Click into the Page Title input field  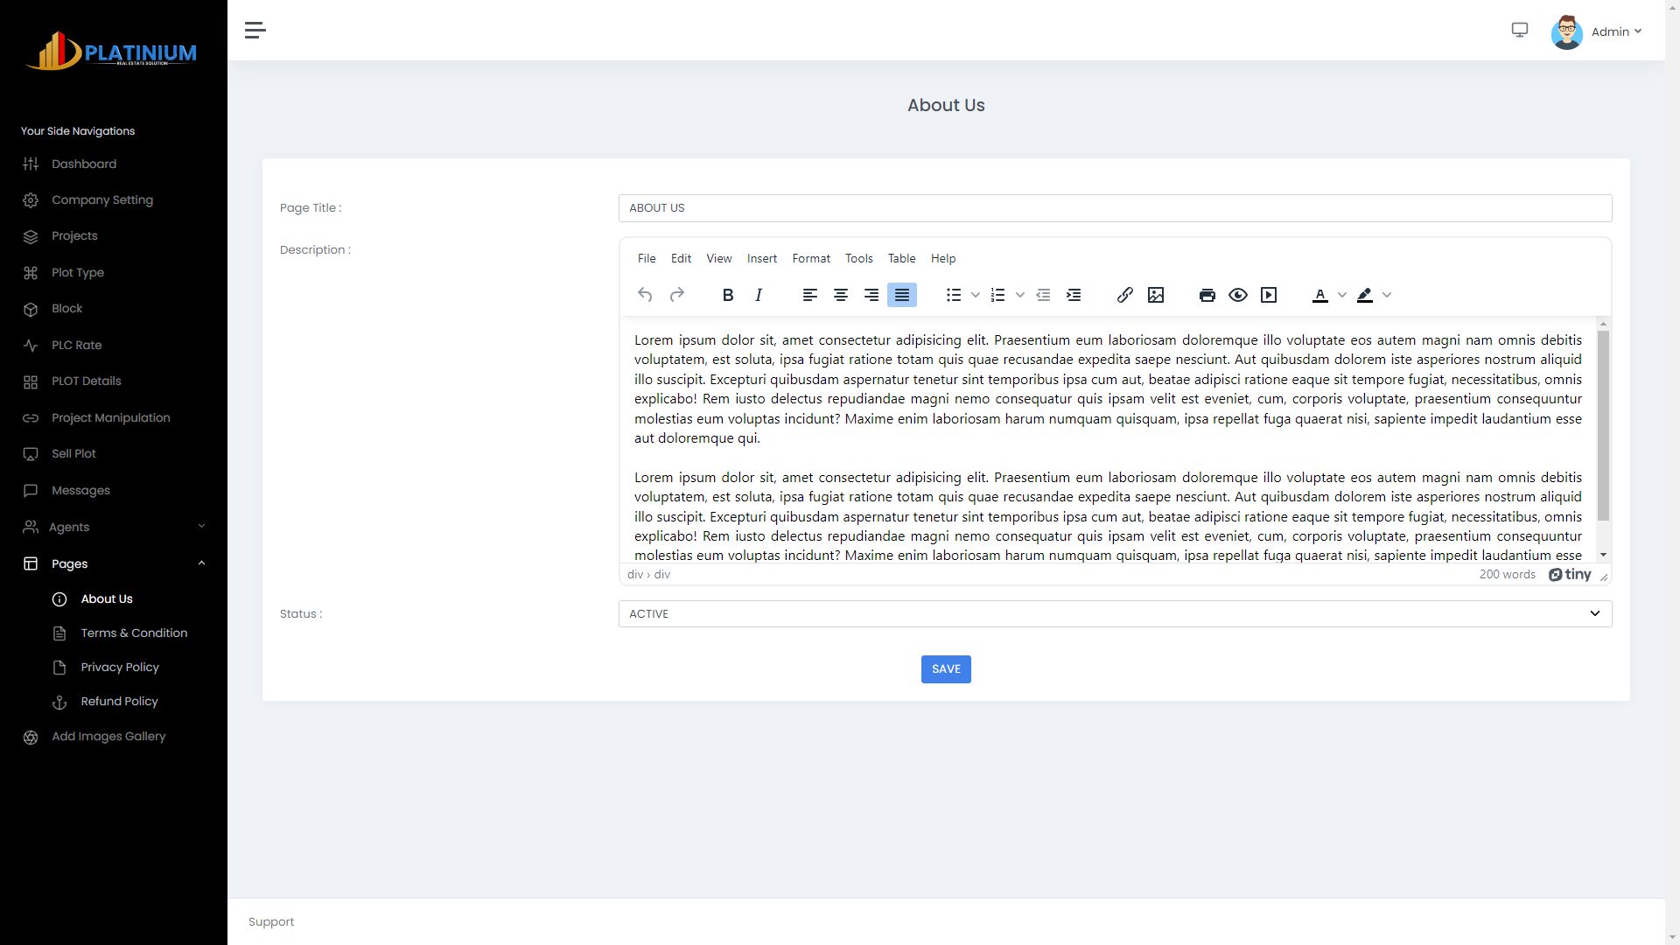click(1115, 208)
